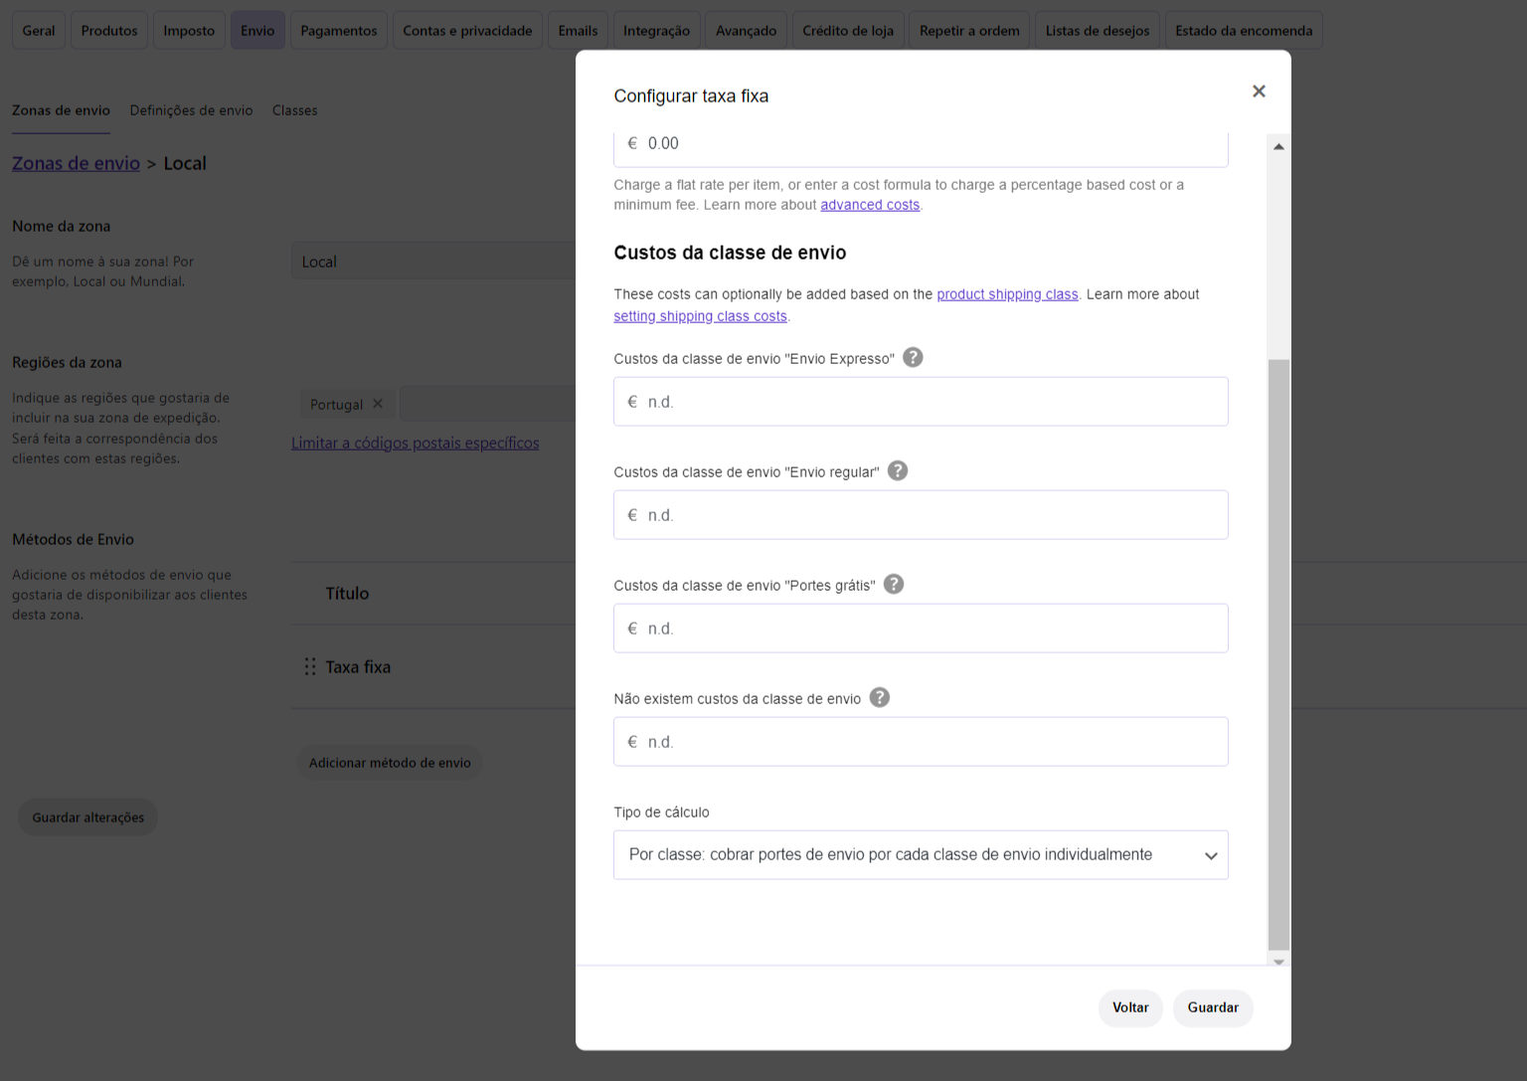This screenshot has height=1081, width=1527.
Task: Open help for "Portes grátis" class cost
Action: (894, 584)
